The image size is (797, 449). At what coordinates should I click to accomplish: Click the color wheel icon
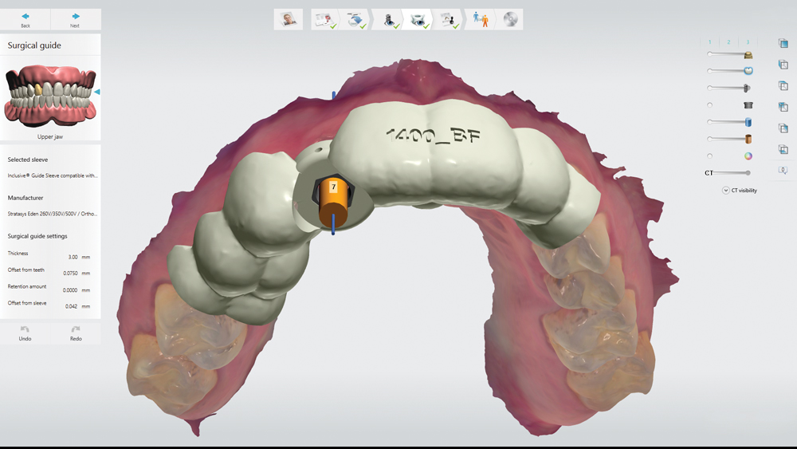[748, 156]
